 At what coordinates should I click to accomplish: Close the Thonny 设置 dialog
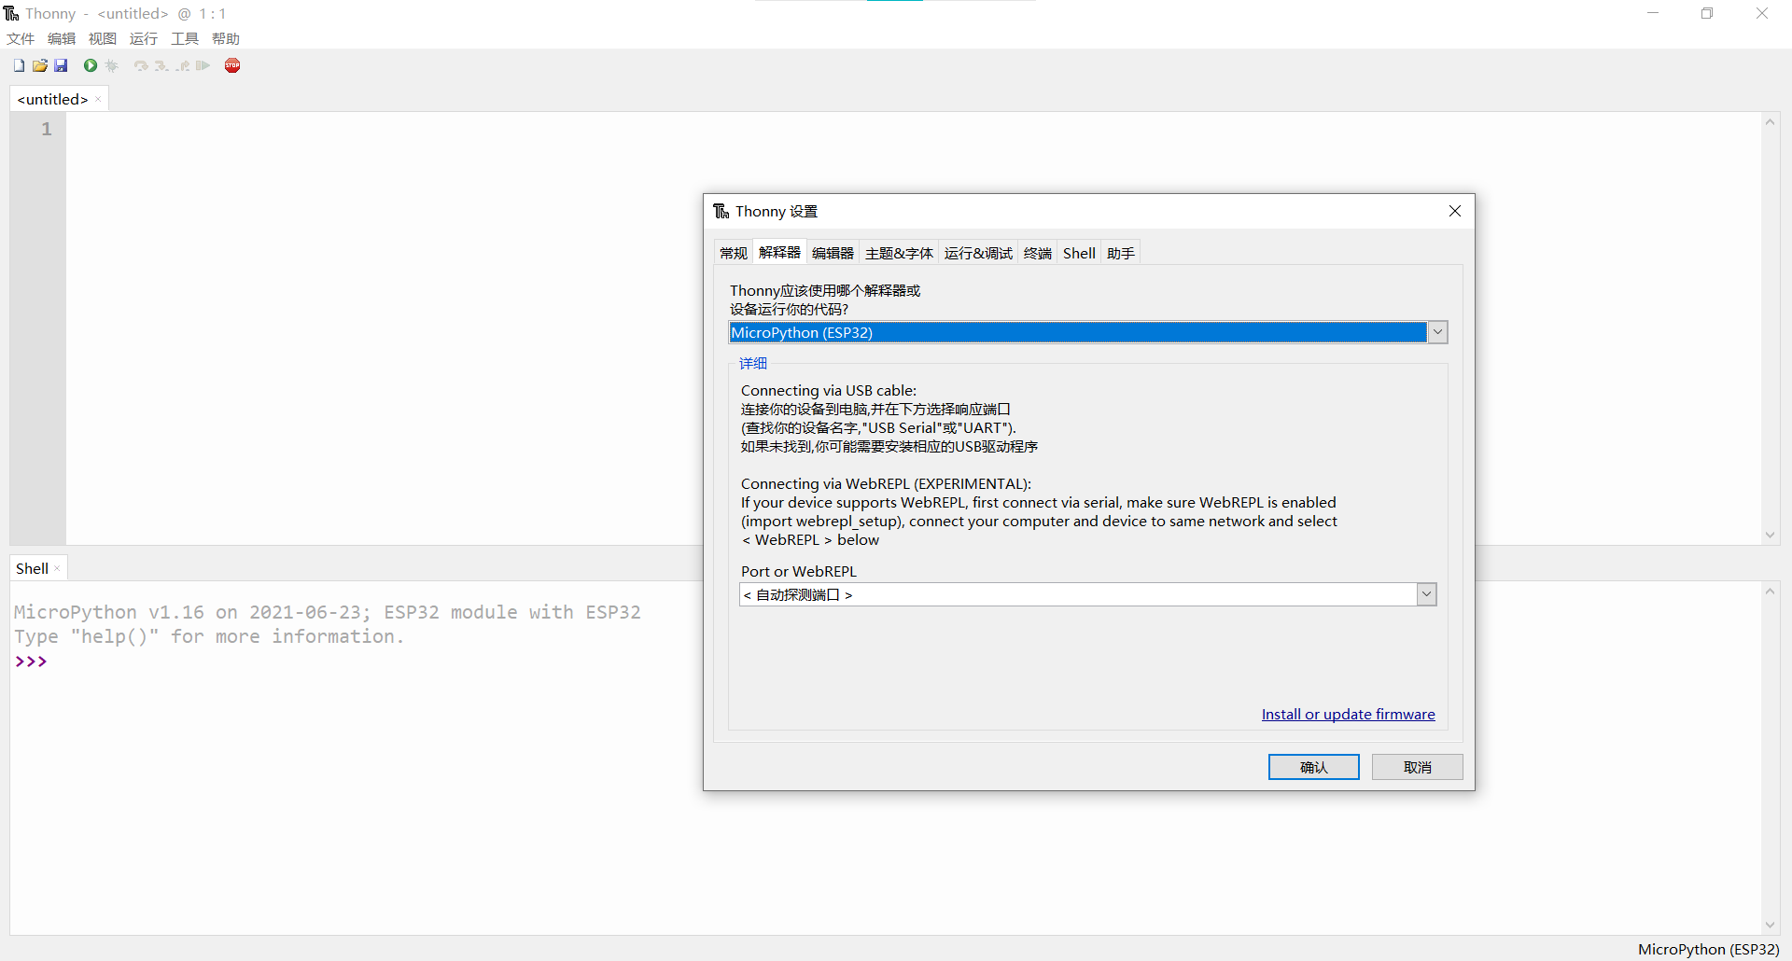[1454, 211]
